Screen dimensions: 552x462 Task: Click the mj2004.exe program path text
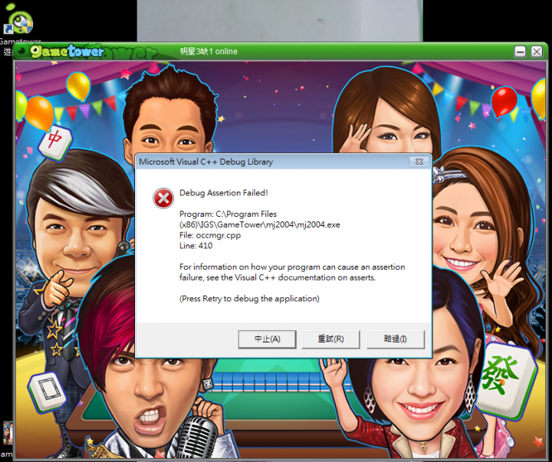(259, 219)
